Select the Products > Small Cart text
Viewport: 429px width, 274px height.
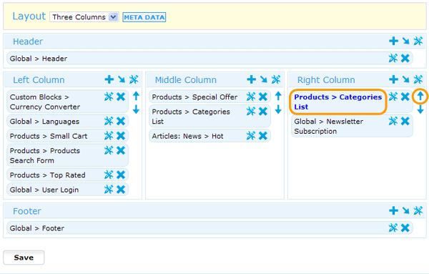pos(49,136)
